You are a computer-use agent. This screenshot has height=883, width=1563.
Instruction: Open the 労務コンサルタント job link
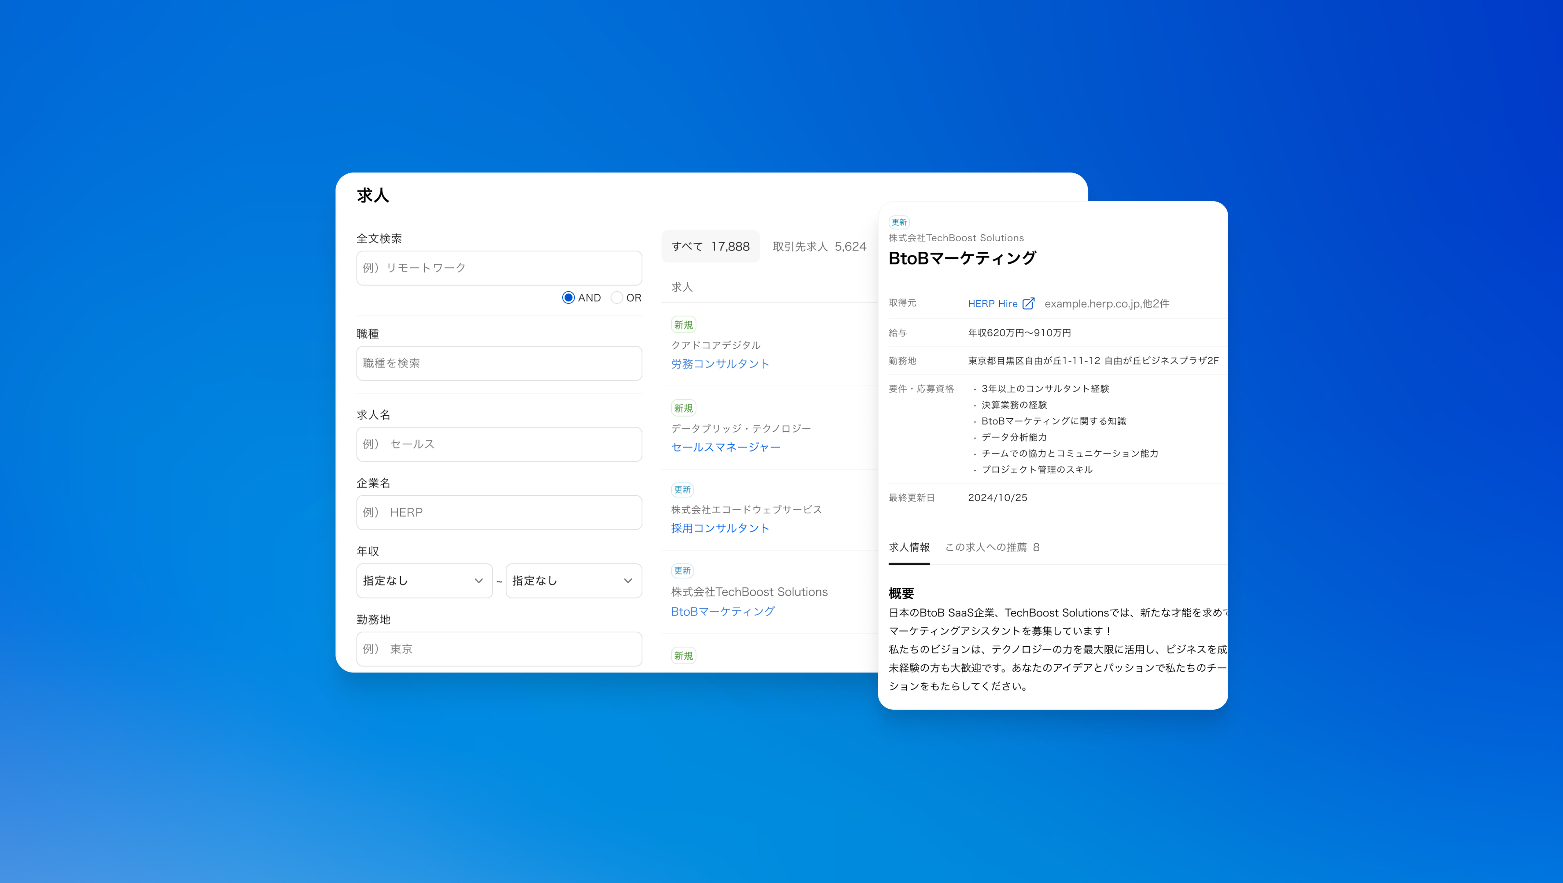click(720, 364)
